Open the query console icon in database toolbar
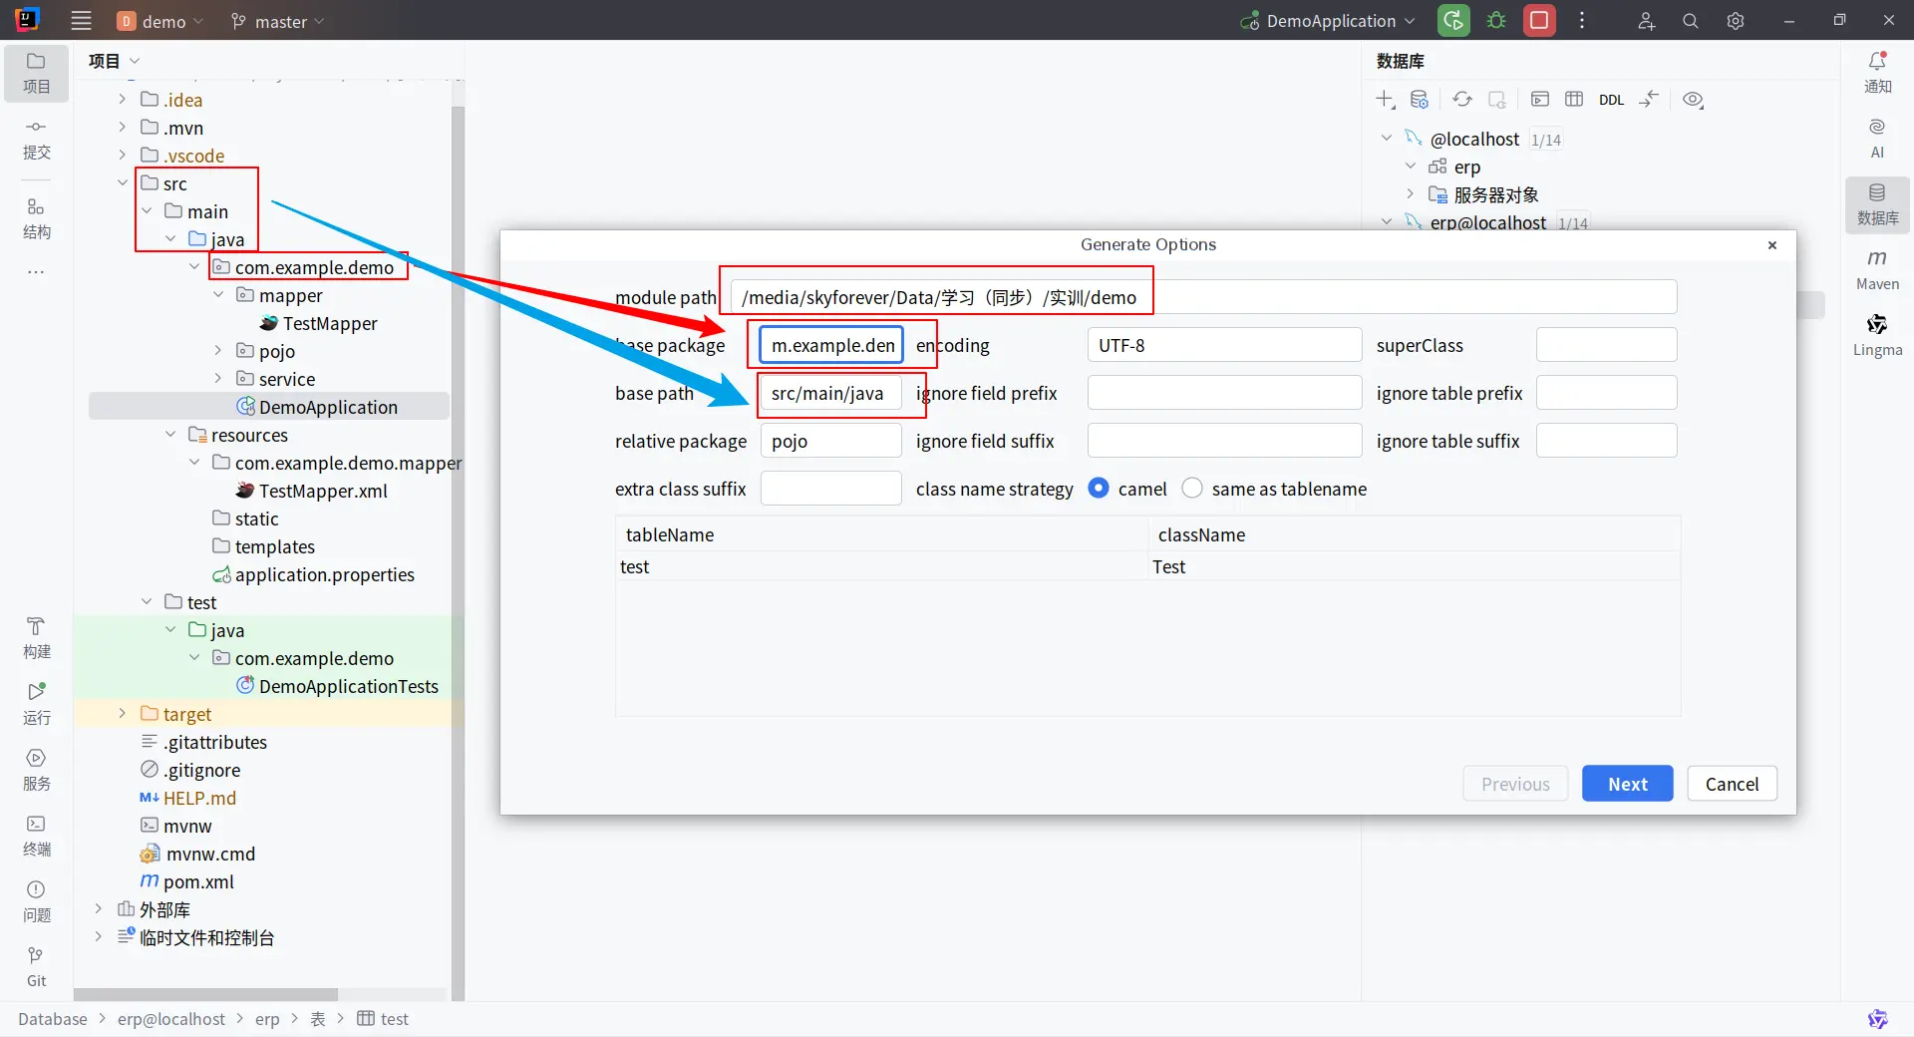The image size is (1914, 1037). [x=1540, y=100]
